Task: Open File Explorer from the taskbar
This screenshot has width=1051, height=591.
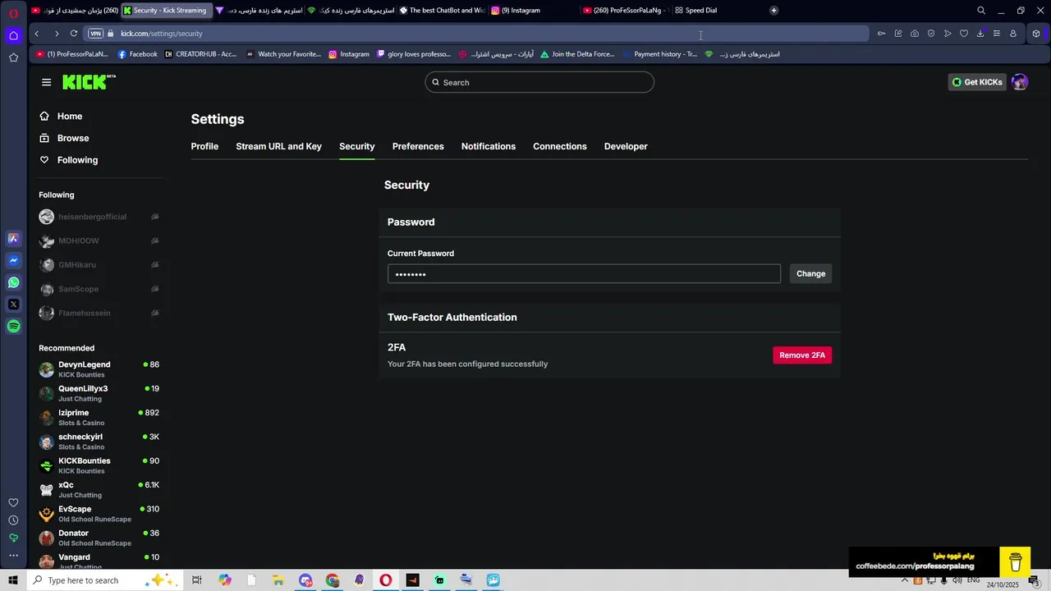Action: pos(278,580)
